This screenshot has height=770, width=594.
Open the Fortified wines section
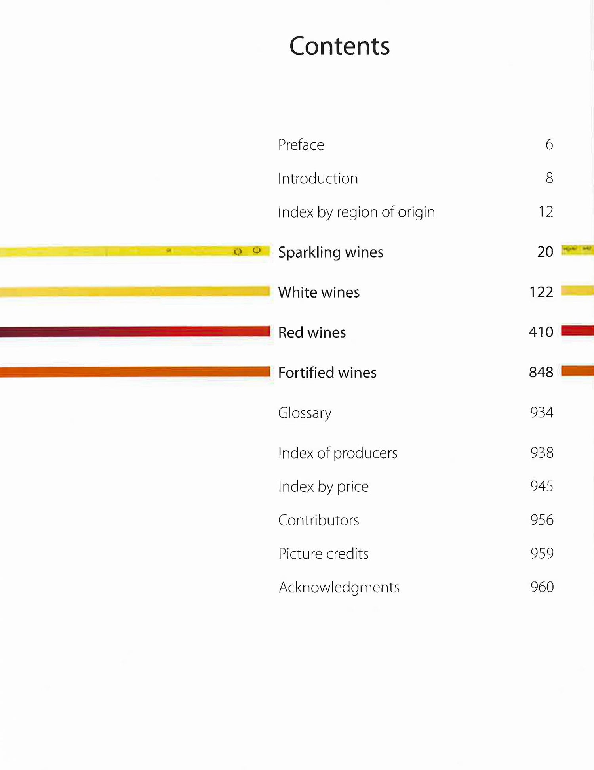327,373
